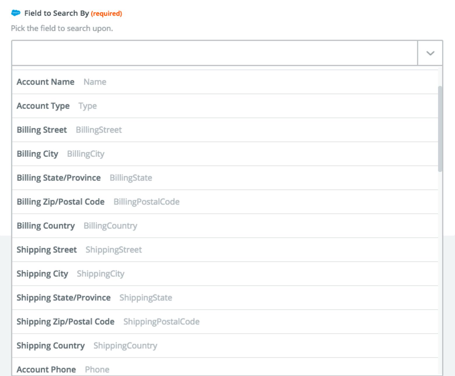This screenshot has width=455, height=376.
Task: Pick Shipping Zip/Postal Code field
Action: [65, 322]
